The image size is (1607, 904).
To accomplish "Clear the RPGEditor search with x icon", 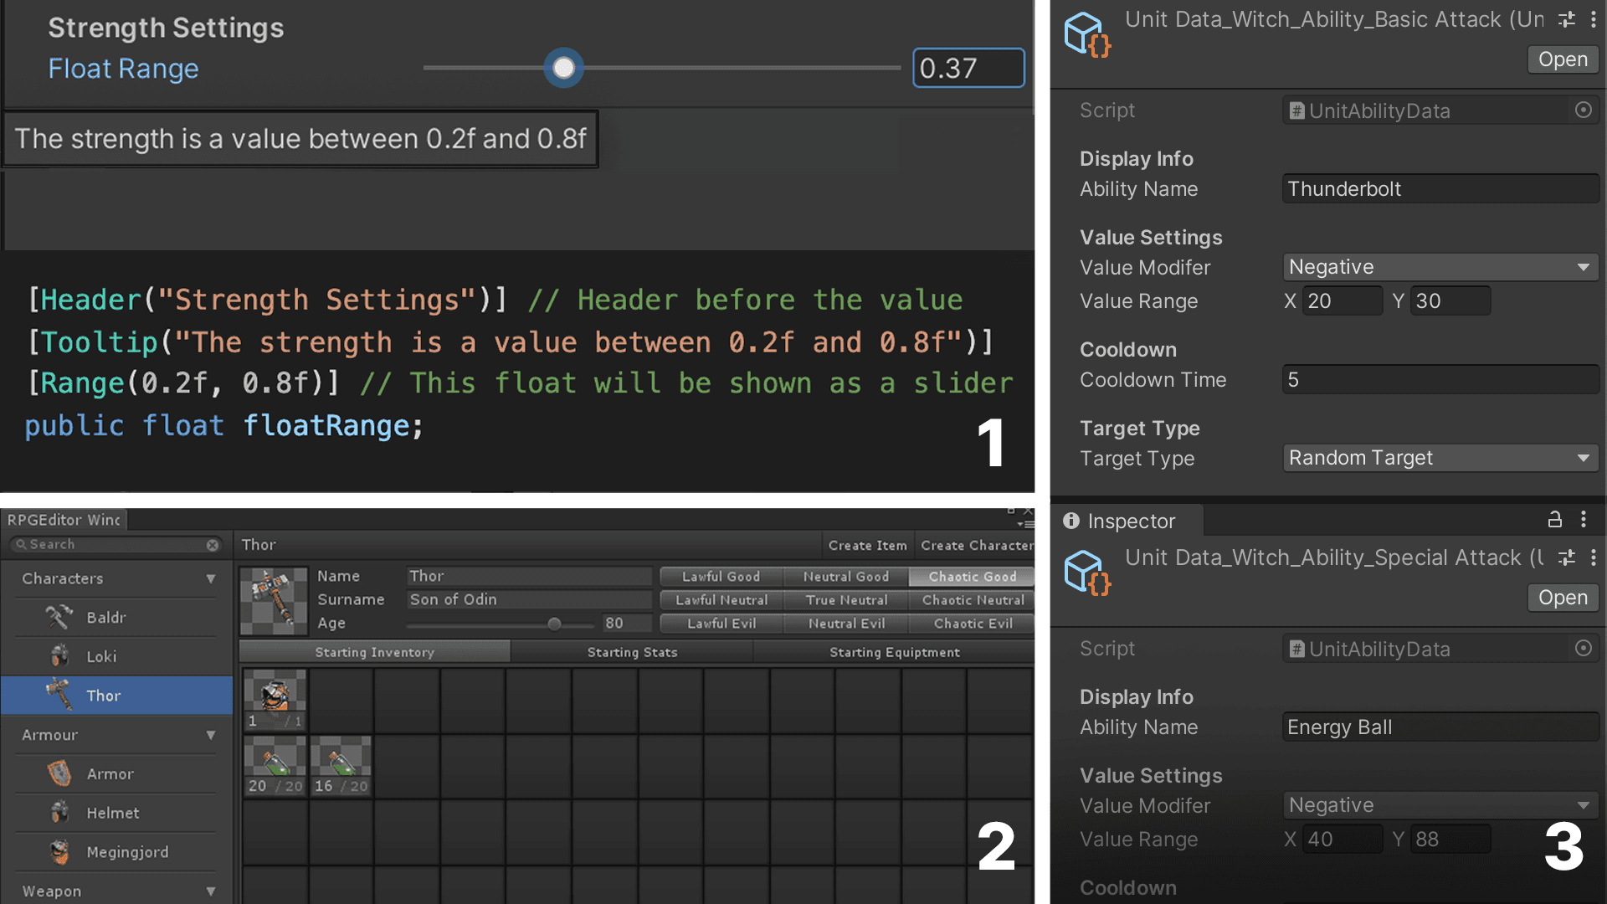I will 213,545.
